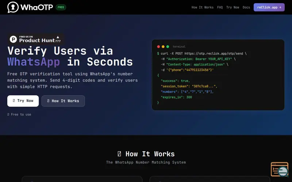The width and height of the screenshot is (292, 182).
Task: Click the Free OTP verification tool description
Action: 72,80
